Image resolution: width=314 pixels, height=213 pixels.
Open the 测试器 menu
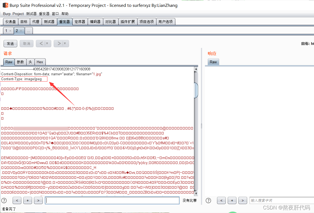click(31, 14)
